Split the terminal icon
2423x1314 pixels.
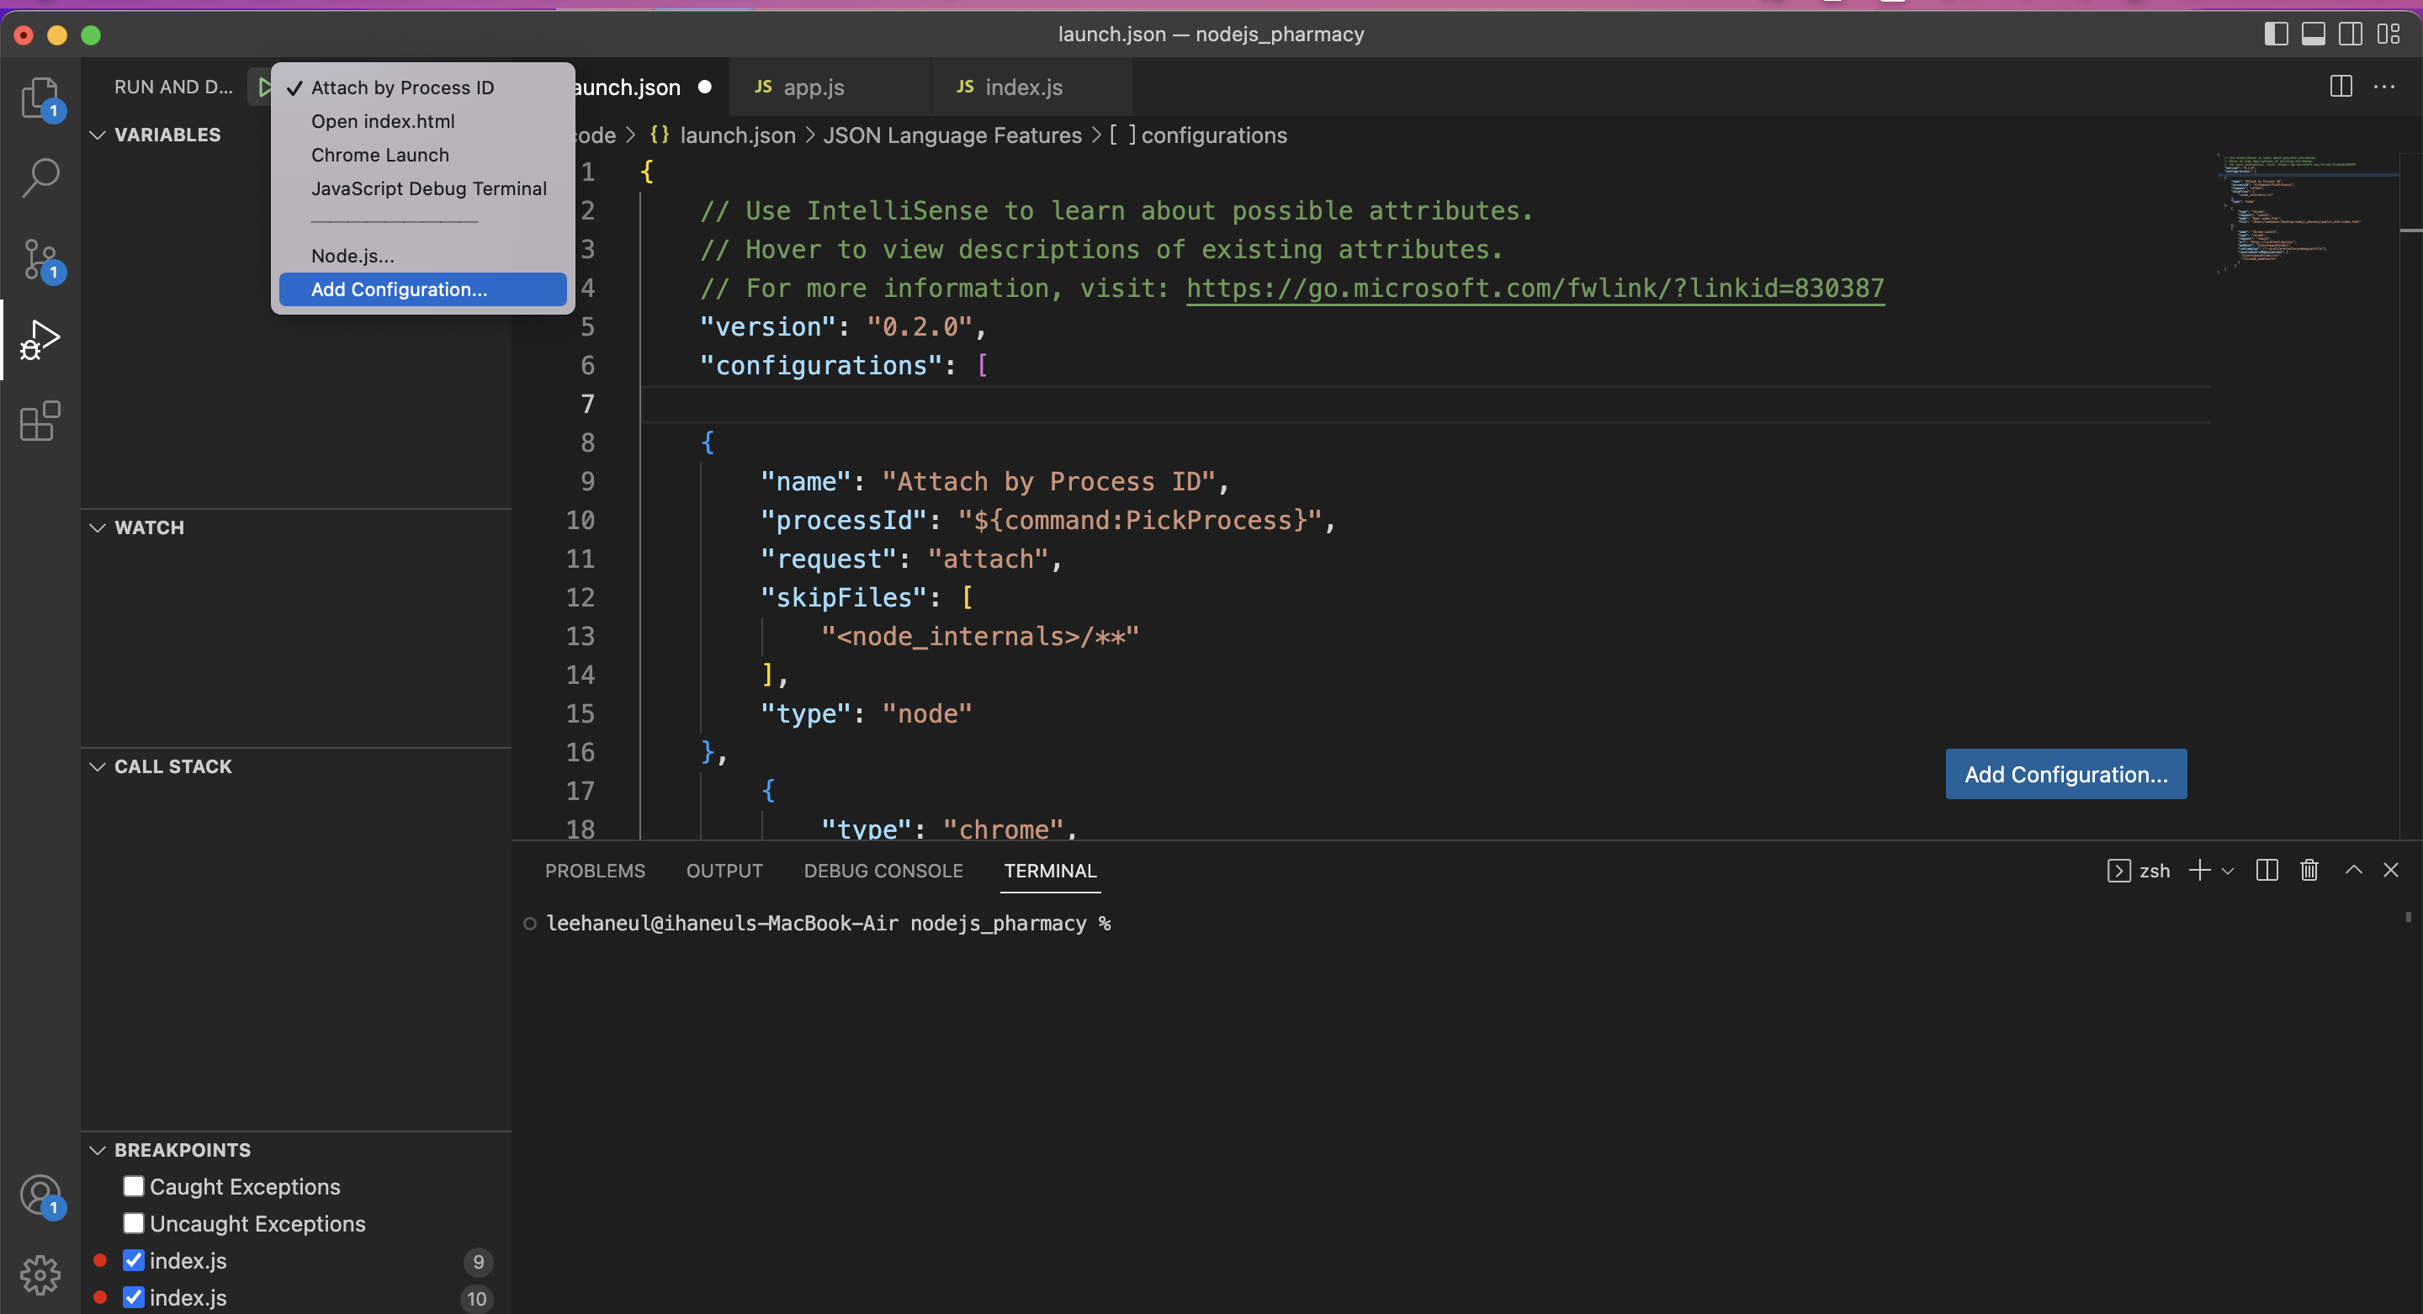pos(2267,870)
